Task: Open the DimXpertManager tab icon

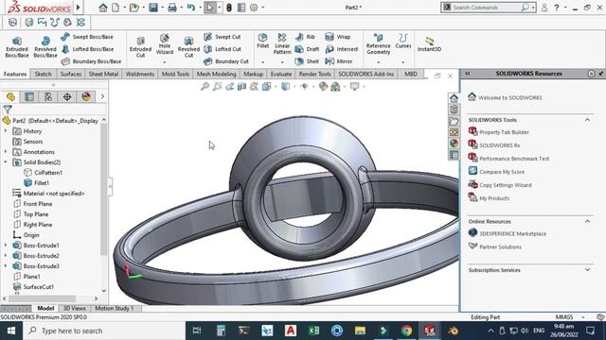Action: tap(67, 96)
